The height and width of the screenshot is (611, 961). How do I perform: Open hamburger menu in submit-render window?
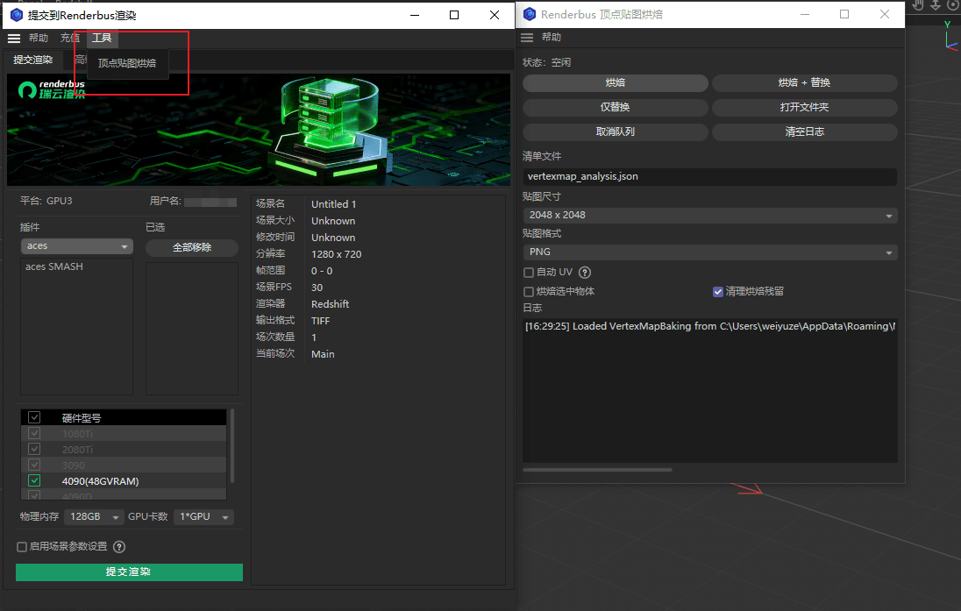click(14, 38)
